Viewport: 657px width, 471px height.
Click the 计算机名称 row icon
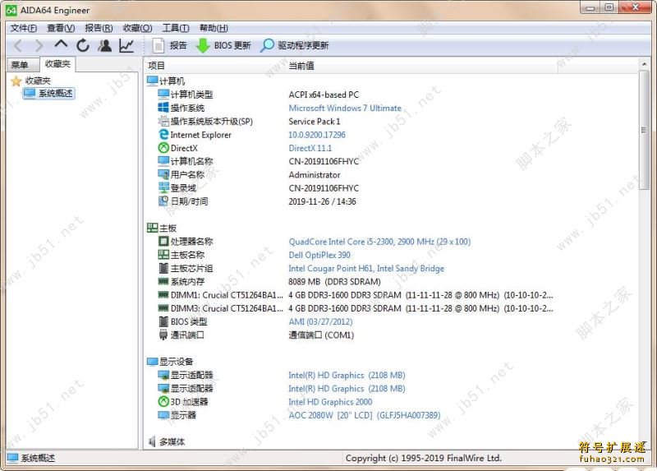(163, 161)
